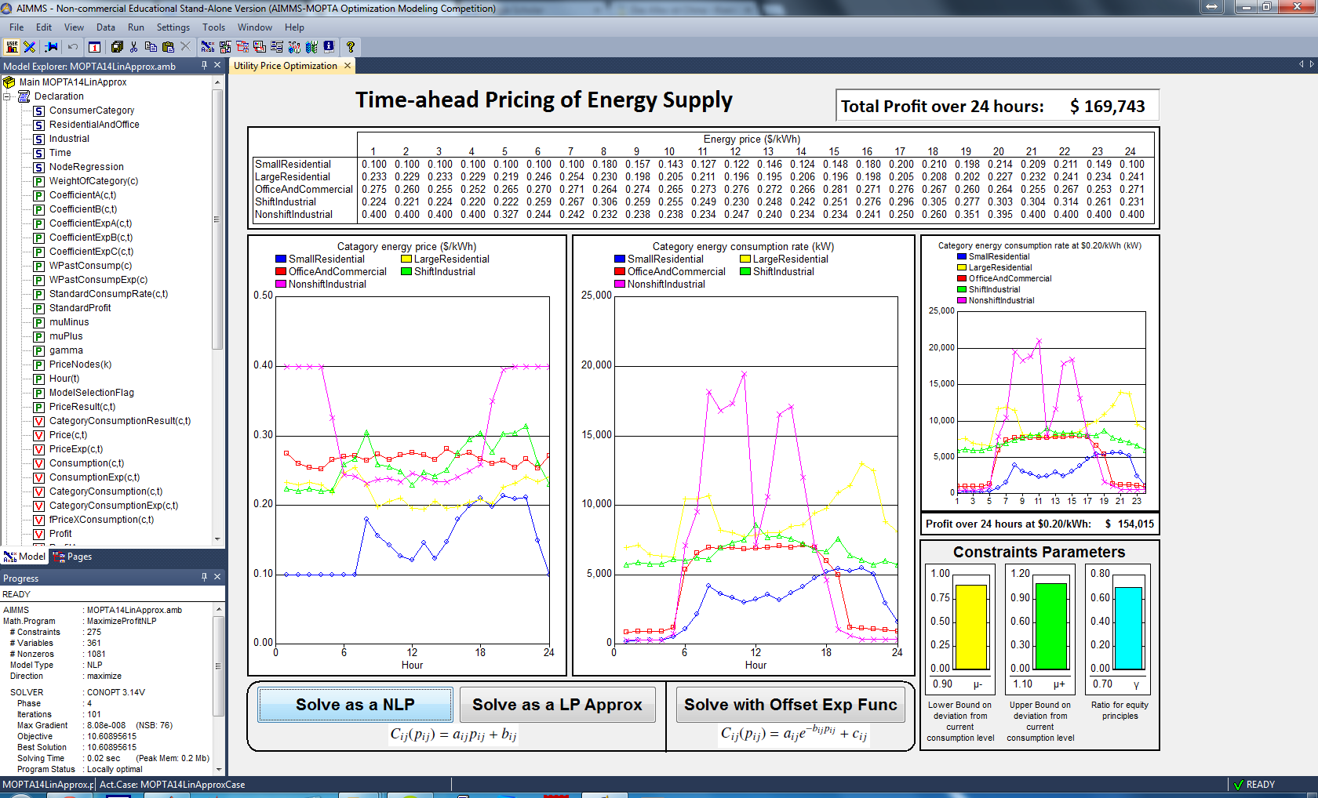This screenshot has height=798, width=1318.
Task: Click the Undo arrow icon
Action: [x=73, y=47]
